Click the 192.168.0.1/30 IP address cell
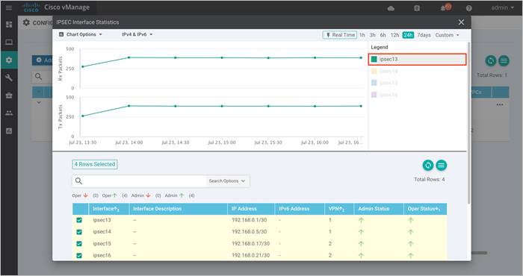 (x=249, y=220)
